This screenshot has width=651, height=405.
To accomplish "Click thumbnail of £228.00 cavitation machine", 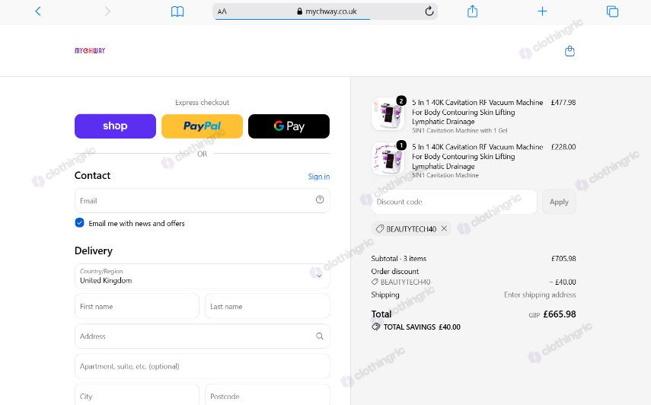I will coord(388,158).
